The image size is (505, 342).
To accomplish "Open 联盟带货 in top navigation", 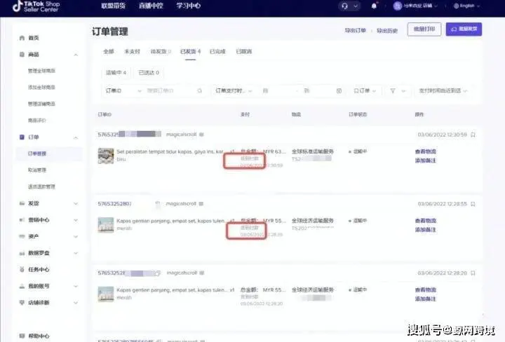I will pos(114,6).
